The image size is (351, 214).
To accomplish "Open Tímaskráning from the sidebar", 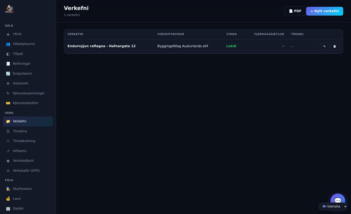I will coord(28,141).
